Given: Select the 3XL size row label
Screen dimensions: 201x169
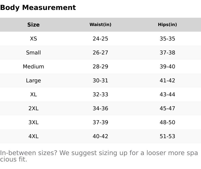Looking at the screenshot, I should tap(33, 122).
